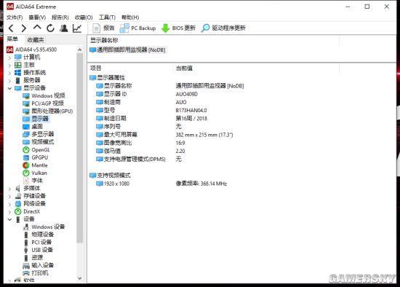400x287 pixels.
Task: Open driver update magnifier button
Action: tap(205, 28)
